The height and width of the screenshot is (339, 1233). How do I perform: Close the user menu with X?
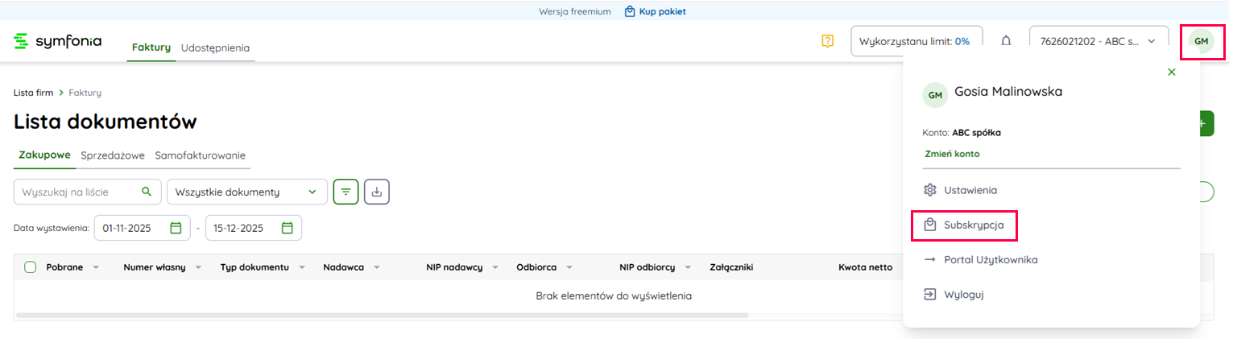pyautogui.click(x=1172, y=72)
